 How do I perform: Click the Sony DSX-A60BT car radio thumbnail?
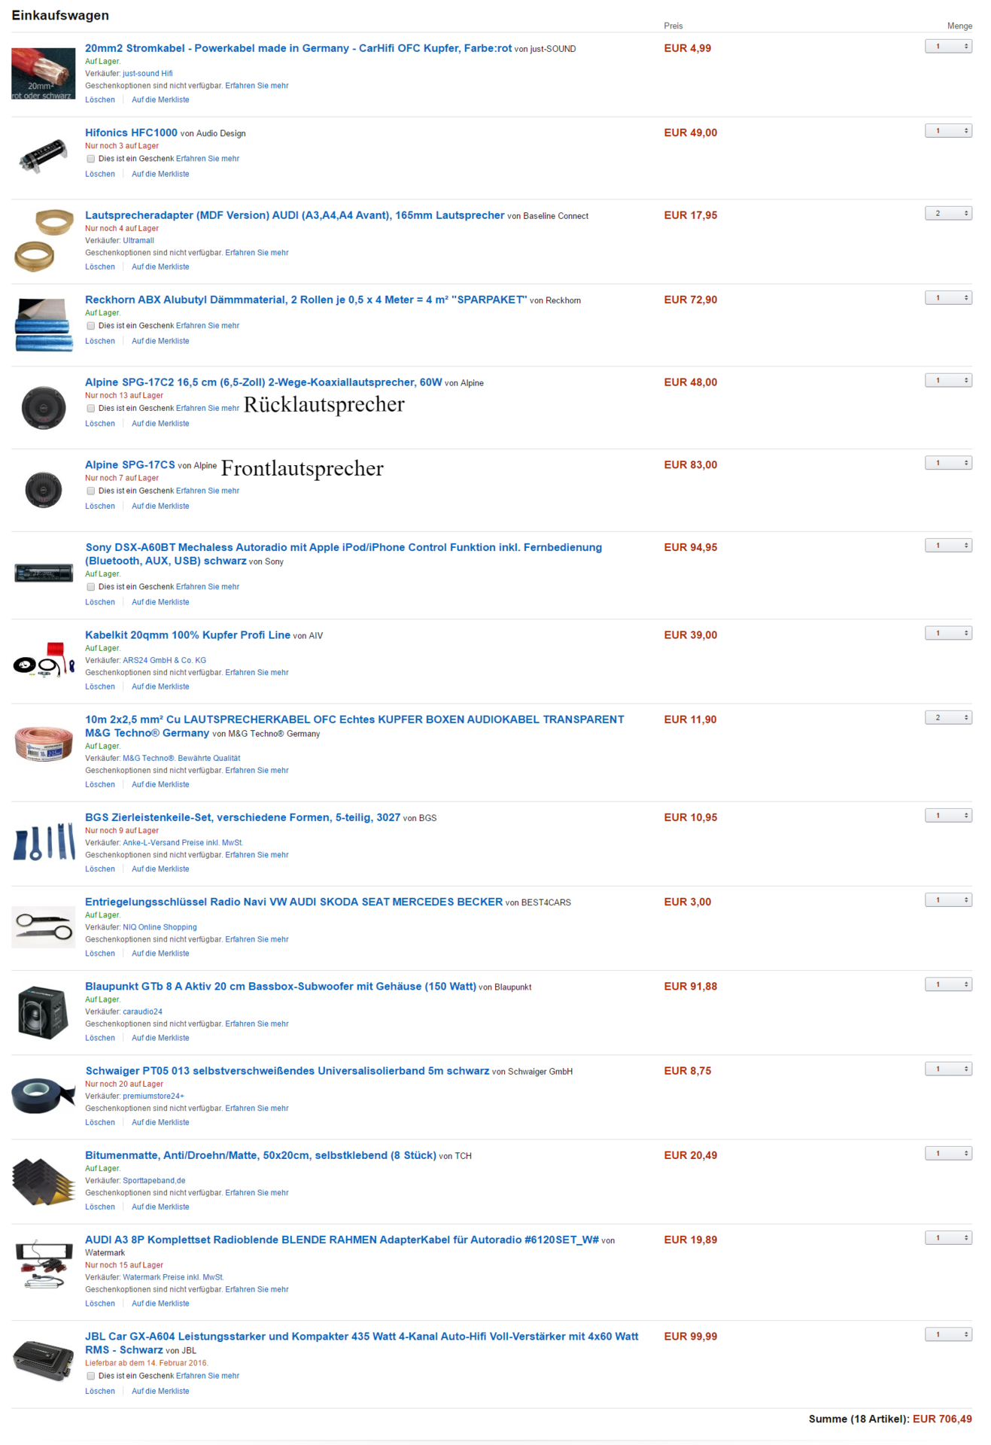[x=43, y=573]
